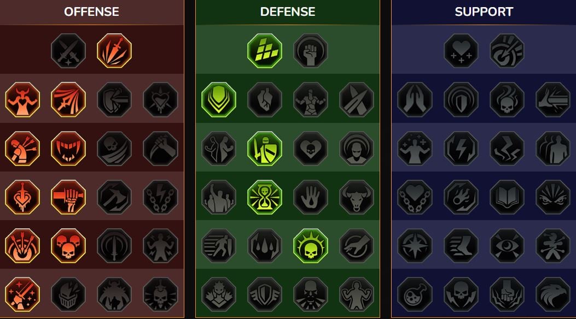Viewport: 576px width, 319px height.
Task: Select the praying hands support mastery
Action: point(415,100)
